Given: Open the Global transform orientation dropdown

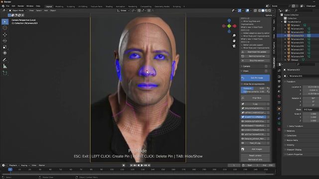Looking at the screenshot, I should click(123, 10).
